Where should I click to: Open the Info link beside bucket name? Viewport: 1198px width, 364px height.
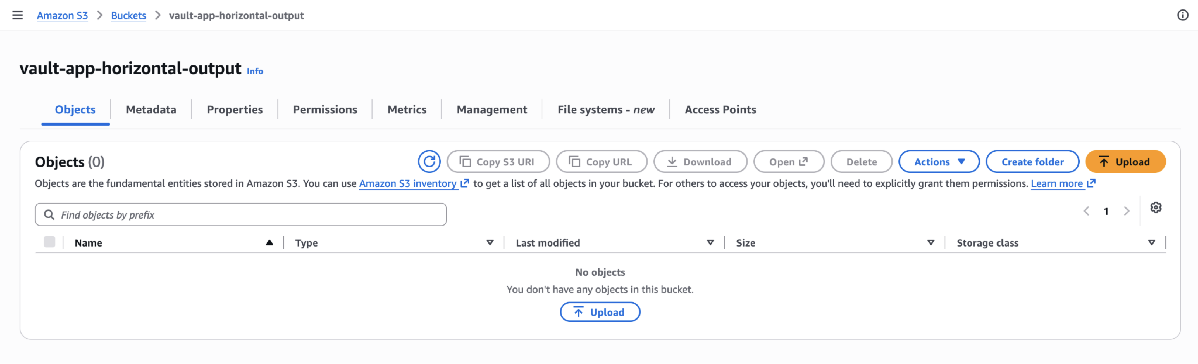[255, 71]
